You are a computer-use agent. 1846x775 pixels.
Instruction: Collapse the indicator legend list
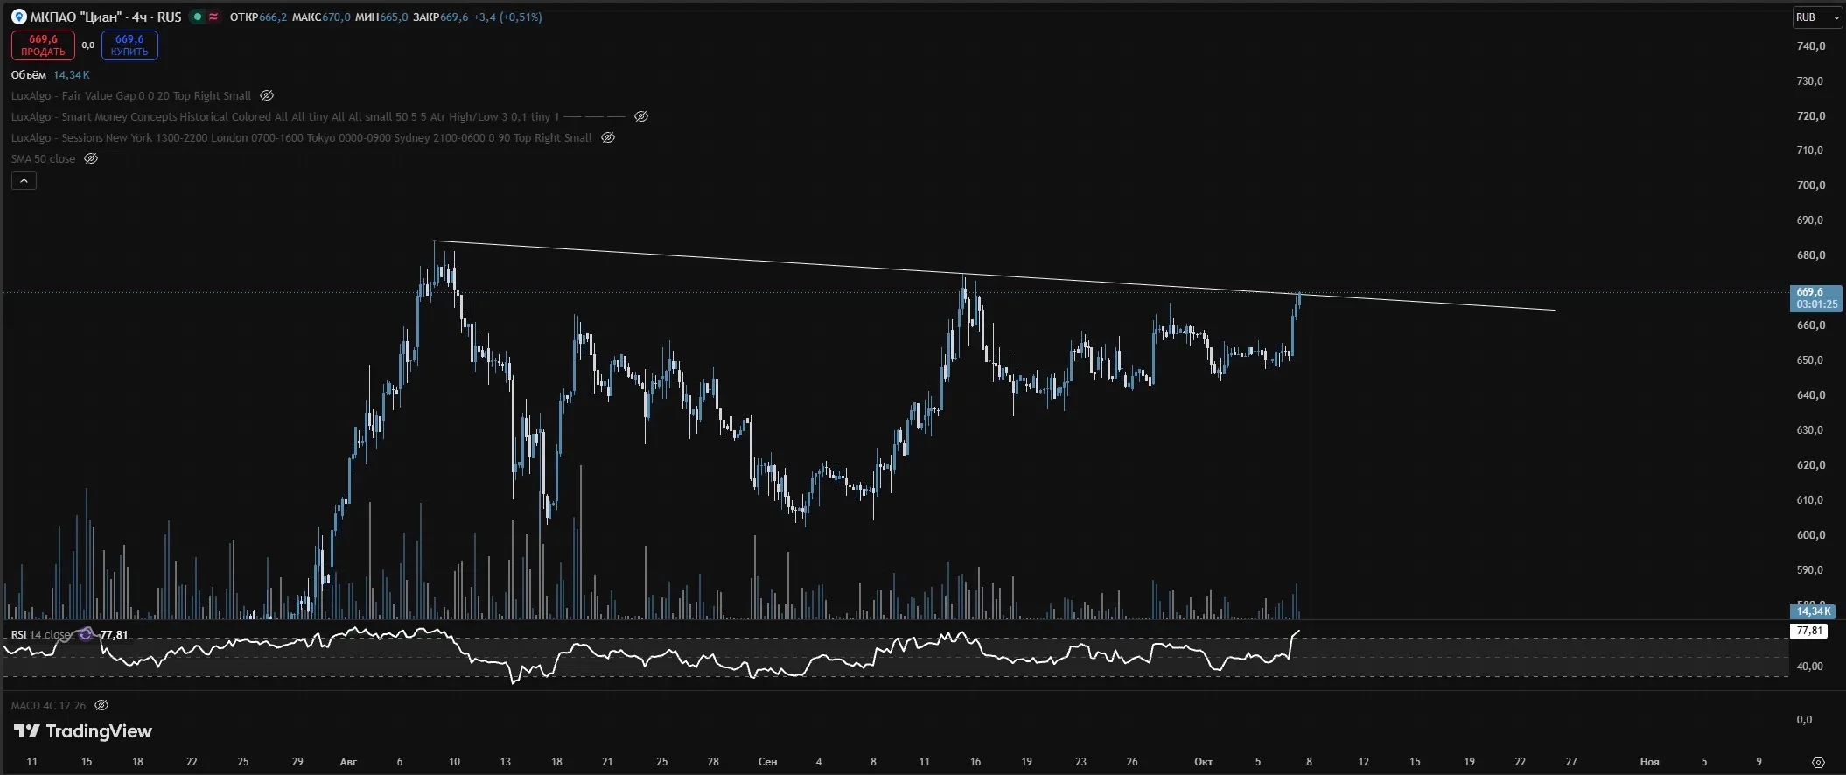(x=24, y=181)
